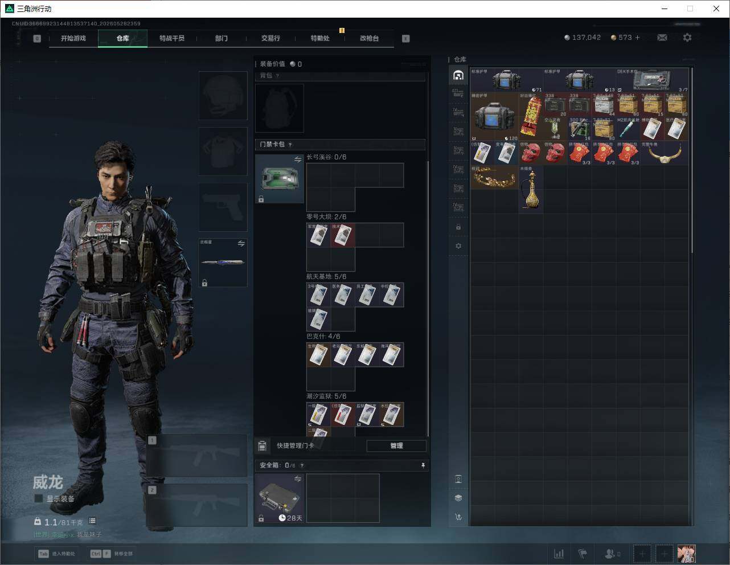
Task: Select the safe box case icon
Action: pyautogui.click(x=279, y=498)
